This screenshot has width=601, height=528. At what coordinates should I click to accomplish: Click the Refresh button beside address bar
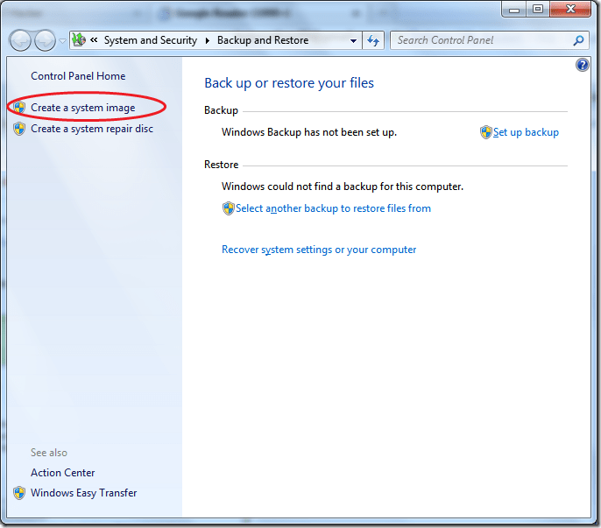point(373,40)
